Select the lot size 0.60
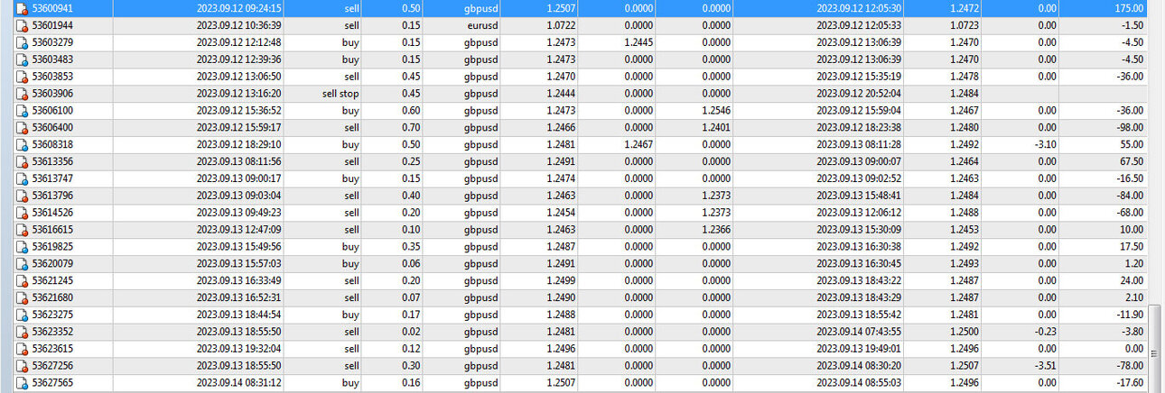1165x393 pixels. point(410,110)
